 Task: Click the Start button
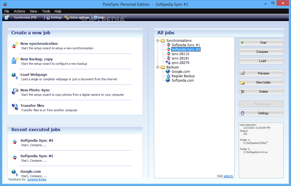tap(261, 43)
